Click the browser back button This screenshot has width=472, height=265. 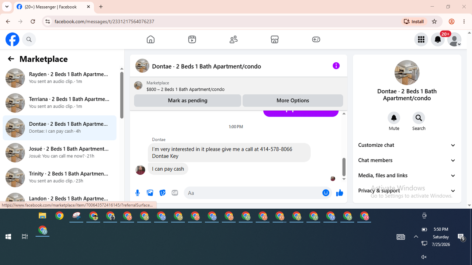(x=8, y=21)
